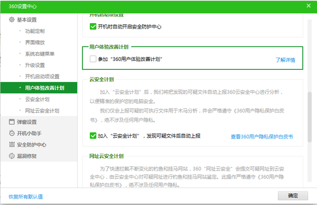This screenshot has width=317, height=205.
Task: Select 功能定制 in the sidebar
Action: click(35, 31)
